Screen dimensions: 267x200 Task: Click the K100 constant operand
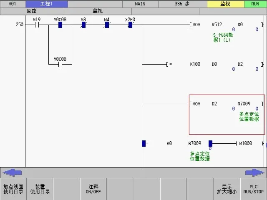[x=195, y=64]
